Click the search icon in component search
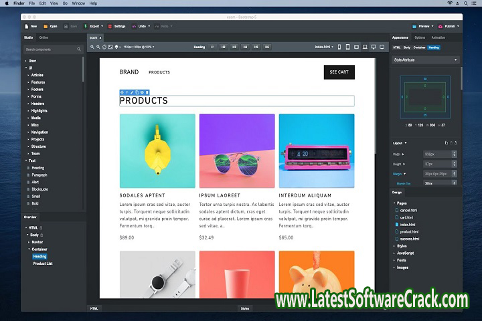Screen dimensions: 482x321 (x=79, y=49)
